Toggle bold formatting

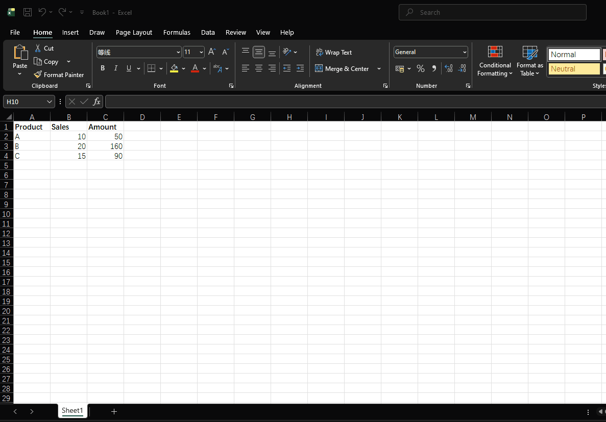(103, 68)
